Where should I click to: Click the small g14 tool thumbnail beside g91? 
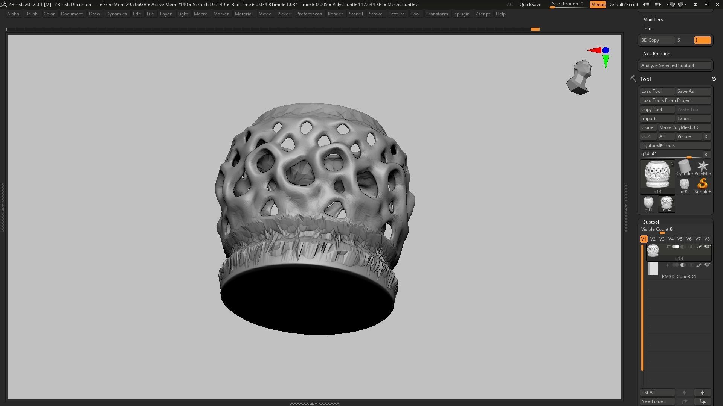coord(666,204)
